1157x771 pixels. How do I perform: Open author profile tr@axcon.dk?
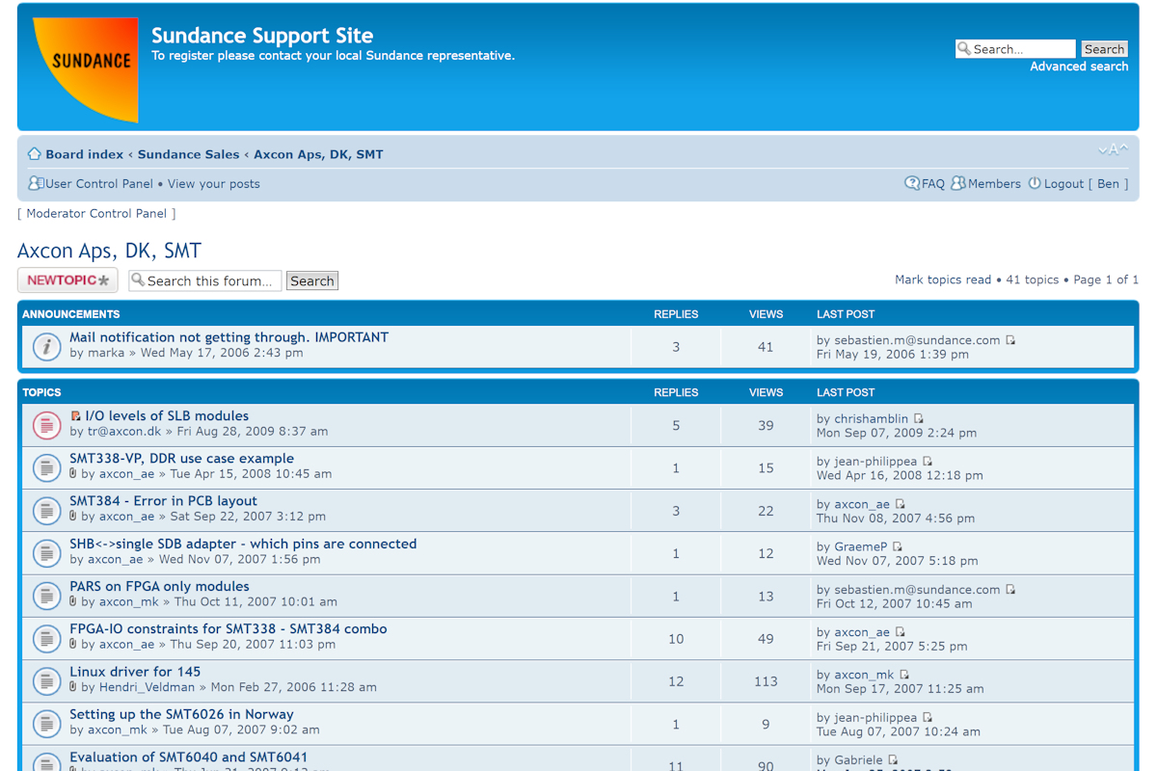click(x=124, y=432)
